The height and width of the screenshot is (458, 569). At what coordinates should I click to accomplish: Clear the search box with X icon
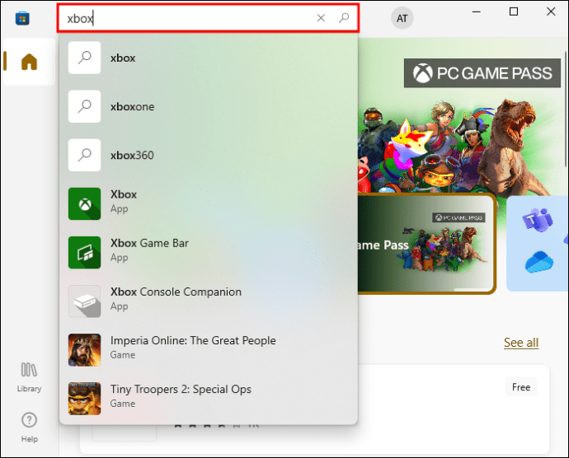[321, 18]
